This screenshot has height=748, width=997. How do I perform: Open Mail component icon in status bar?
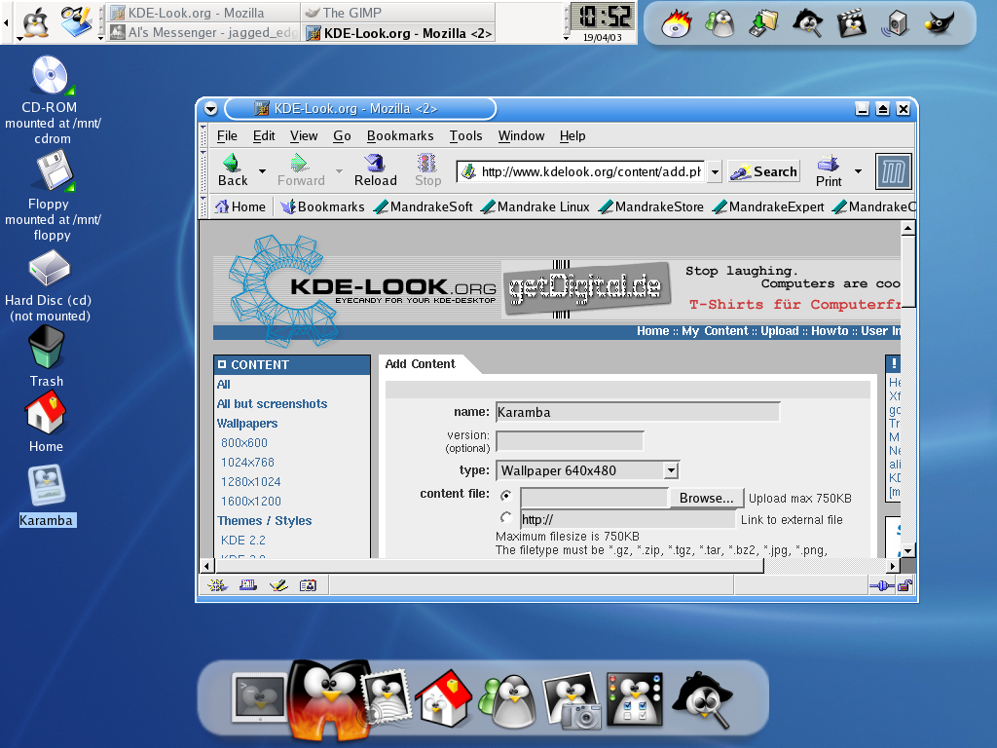point(248,585)
